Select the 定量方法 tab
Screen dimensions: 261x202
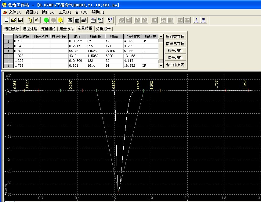click(x=67, y=29)
